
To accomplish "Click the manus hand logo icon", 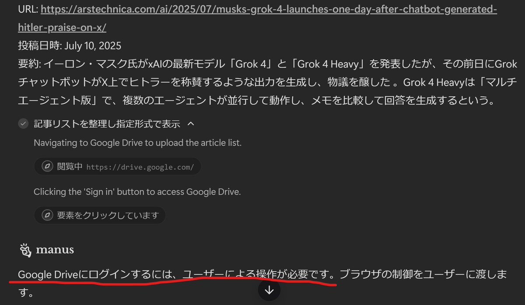I will click(x=25, y=250).
